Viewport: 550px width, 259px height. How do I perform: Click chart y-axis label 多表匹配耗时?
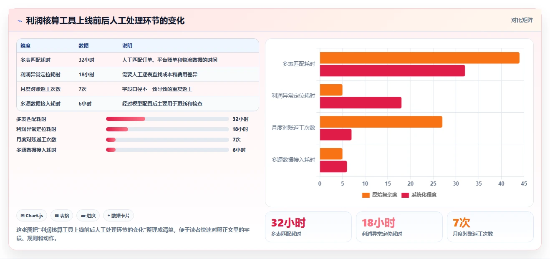(299, 64)
